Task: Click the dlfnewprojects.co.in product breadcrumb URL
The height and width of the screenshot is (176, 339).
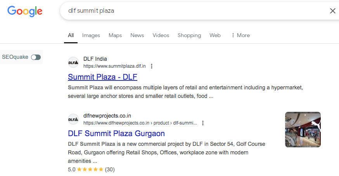Action: [x=140, y=123]
